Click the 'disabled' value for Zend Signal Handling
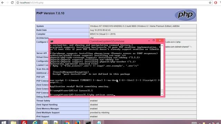Image resolution: width=221 pixels, height=124 pixels. pyautogui.click(x=94, y=105)
